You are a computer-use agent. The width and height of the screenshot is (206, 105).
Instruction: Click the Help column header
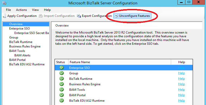pyautogui.click(x=182, y=62)
